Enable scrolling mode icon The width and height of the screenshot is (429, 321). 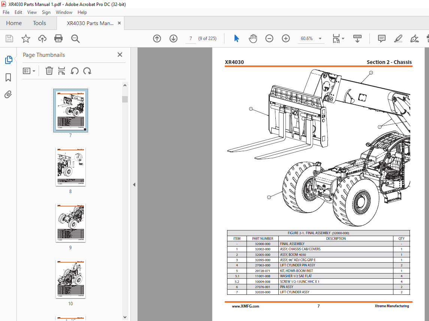(x=357, y=39)
